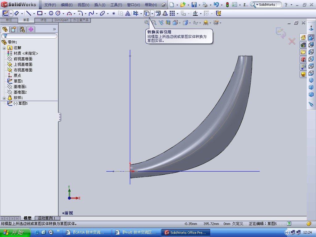Open the PropertyManager tab

14,29
